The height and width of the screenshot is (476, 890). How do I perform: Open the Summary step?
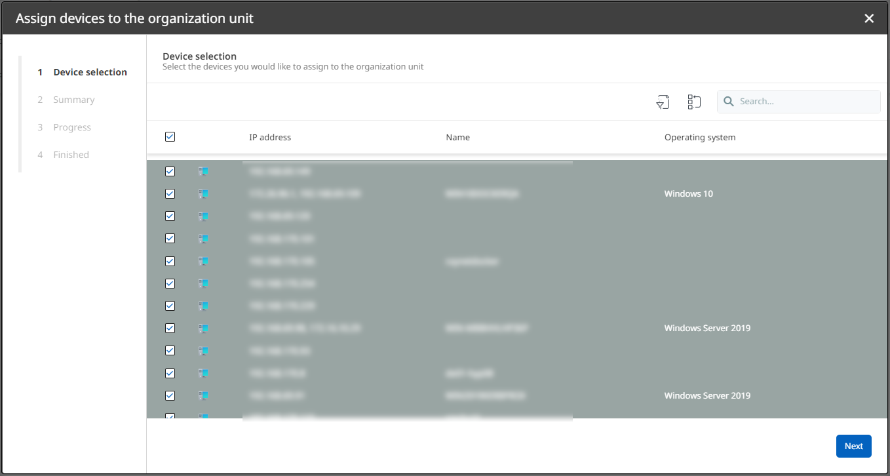point(66,100)
